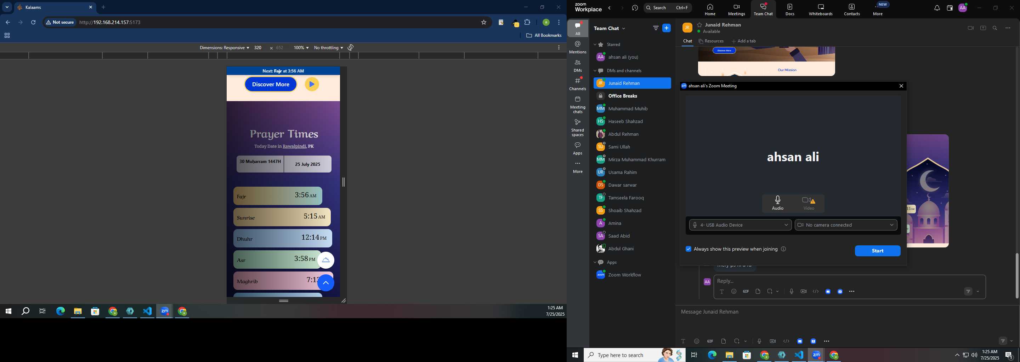
Task: Open DMs in Zoom sidebar
Action: click(578, 66)
